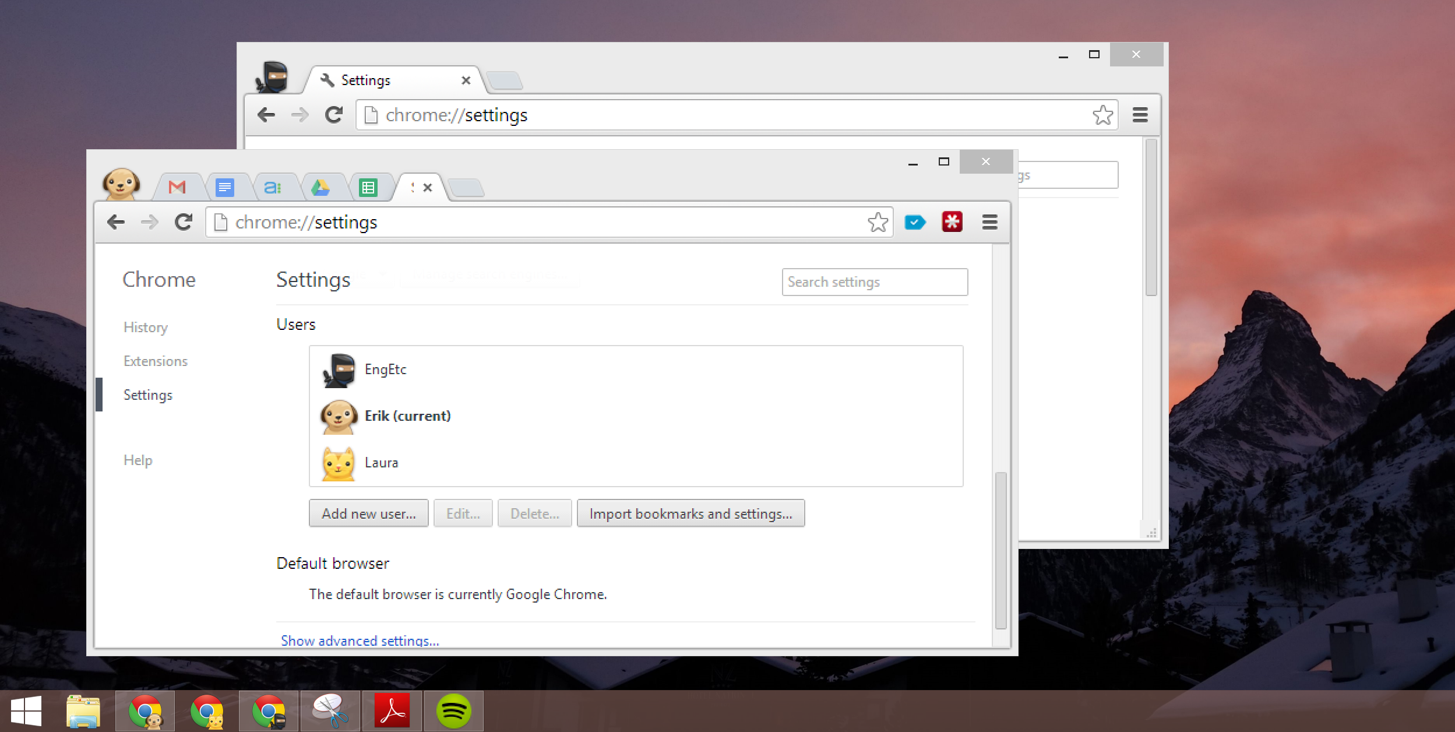Image resolution: width=1455 pixels, height=732 pixels.
Task: Click the dog avatar profile switcher
Action: [121, 184]
